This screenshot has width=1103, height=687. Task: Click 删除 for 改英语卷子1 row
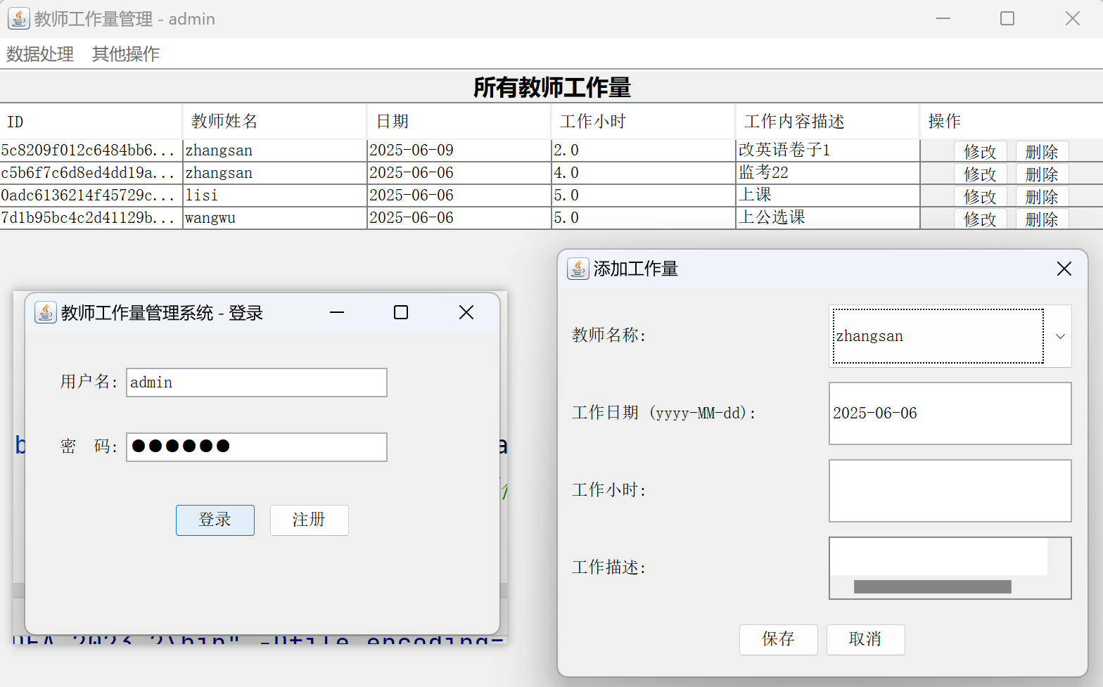coord(1042,151)
